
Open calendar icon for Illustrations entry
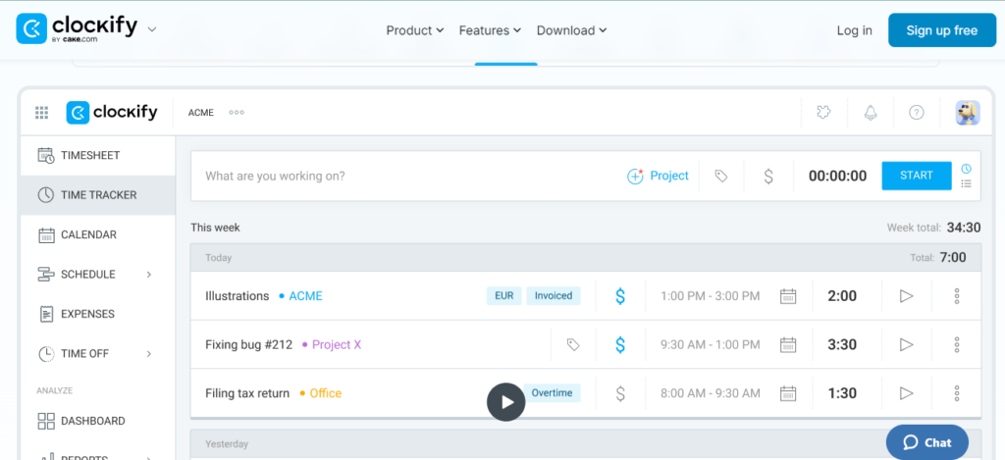click(787, 296)
